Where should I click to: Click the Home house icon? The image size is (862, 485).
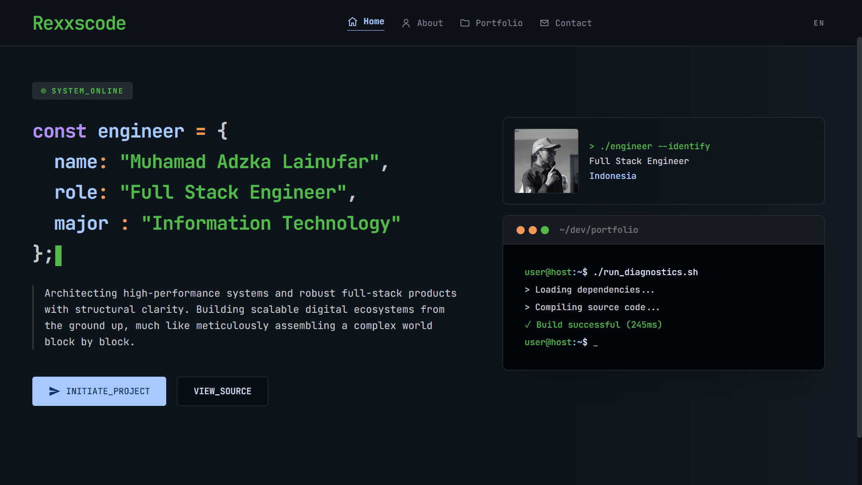point(353,22)
